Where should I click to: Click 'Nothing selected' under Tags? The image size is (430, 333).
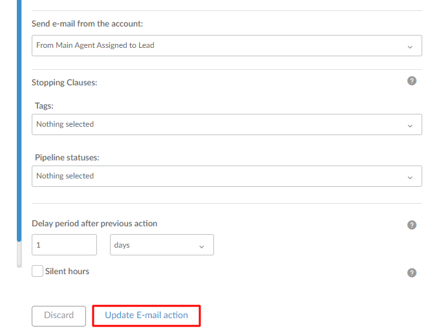(x=65, y=124)
